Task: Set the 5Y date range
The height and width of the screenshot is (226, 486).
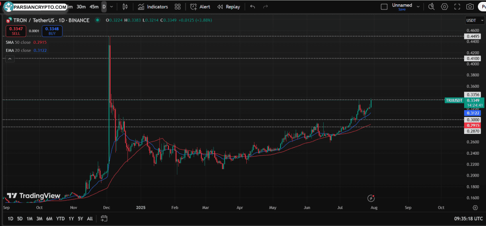Action: pyautogui.click(x=80, y=218)
